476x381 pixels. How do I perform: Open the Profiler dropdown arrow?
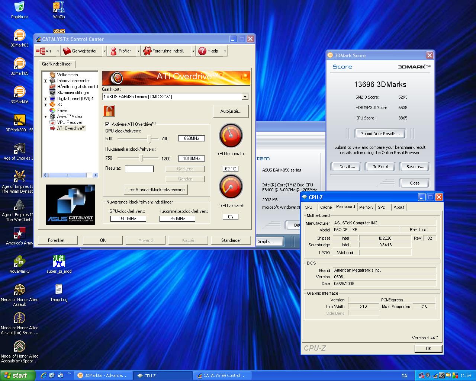click(x=138, y=51)
